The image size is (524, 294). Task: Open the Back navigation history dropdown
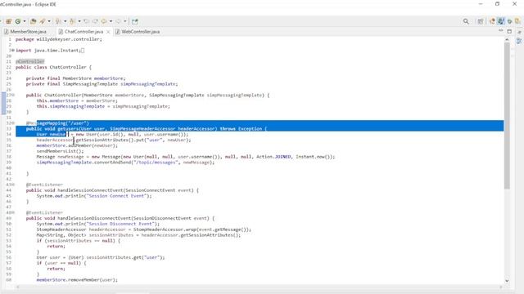click(111, 21)
